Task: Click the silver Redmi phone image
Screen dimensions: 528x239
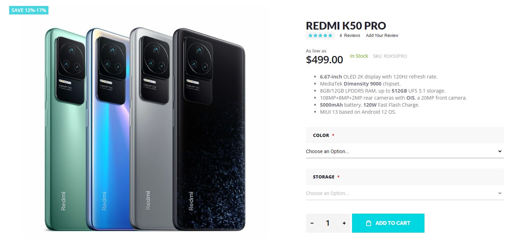Action: point(151,158)
